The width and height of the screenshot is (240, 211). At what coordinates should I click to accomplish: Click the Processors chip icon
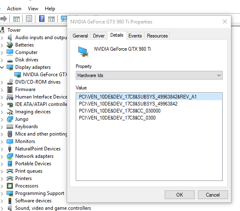(10, 186)
